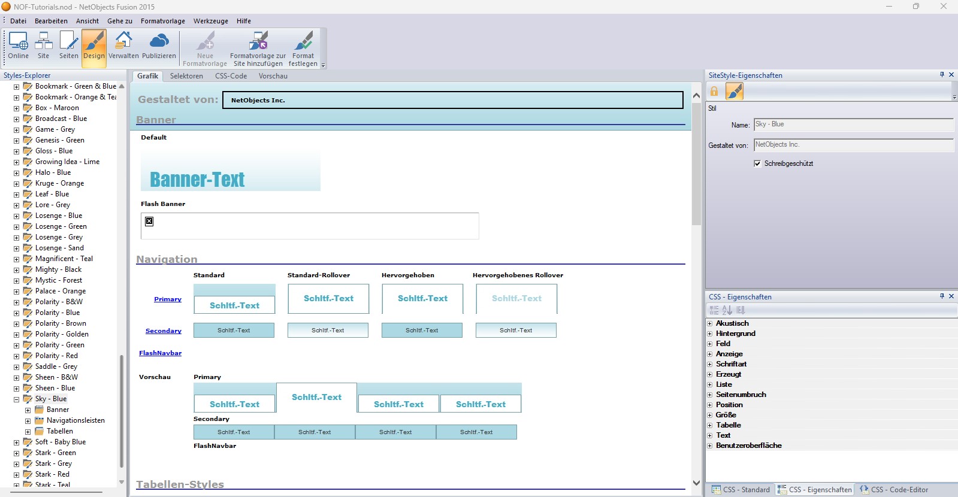Toggle the Schreibgeschützt checkbox
The image size is (958, 497).
pyautogui.click(x=757, y=163)
